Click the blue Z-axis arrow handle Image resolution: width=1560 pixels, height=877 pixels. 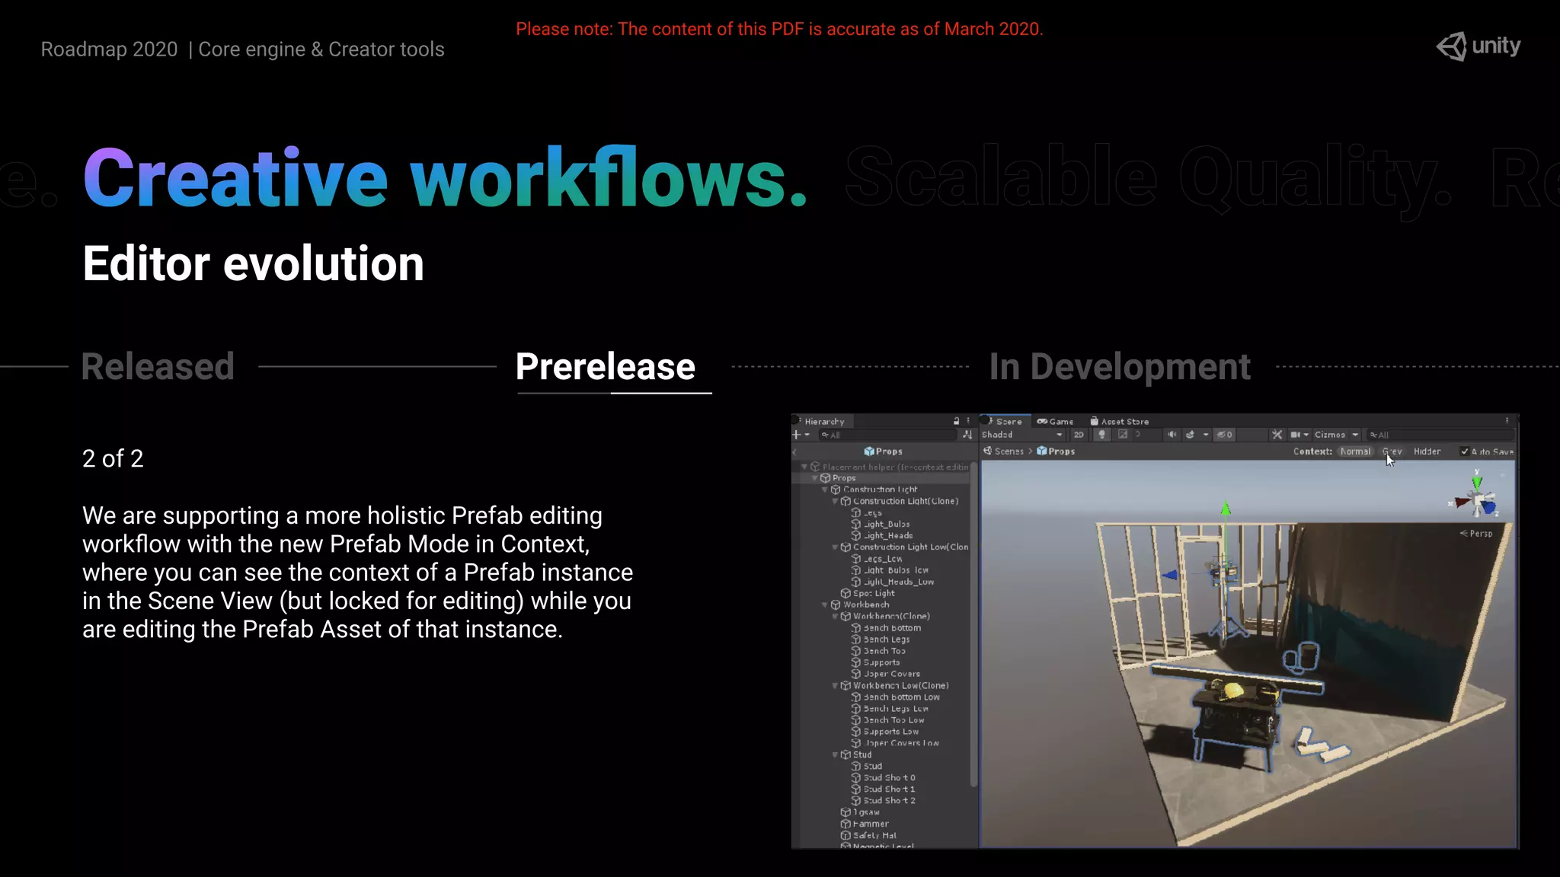point(1171,575)
